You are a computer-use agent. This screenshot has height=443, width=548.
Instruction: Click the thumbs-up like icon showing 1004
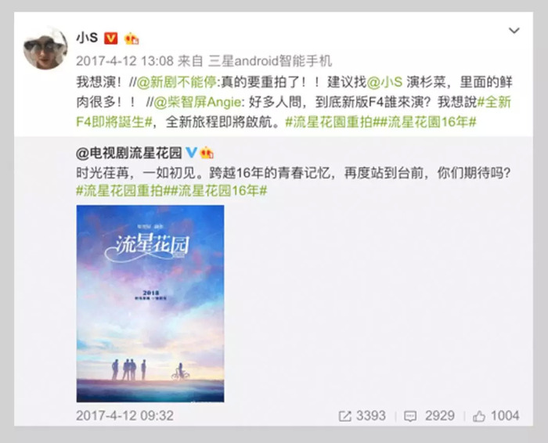click(x=479, y=416)
